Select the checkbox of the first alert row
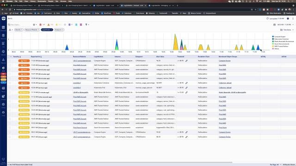Viewport: 296px width, 166px height. [10, 61]
